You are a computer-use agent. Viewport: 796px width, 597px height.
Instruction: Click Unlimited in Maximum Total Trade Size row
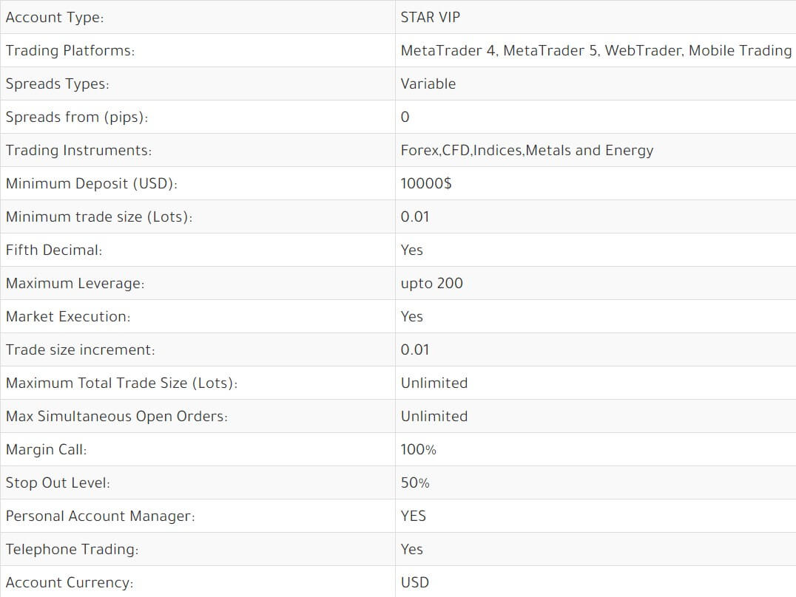tap(434, 383)
